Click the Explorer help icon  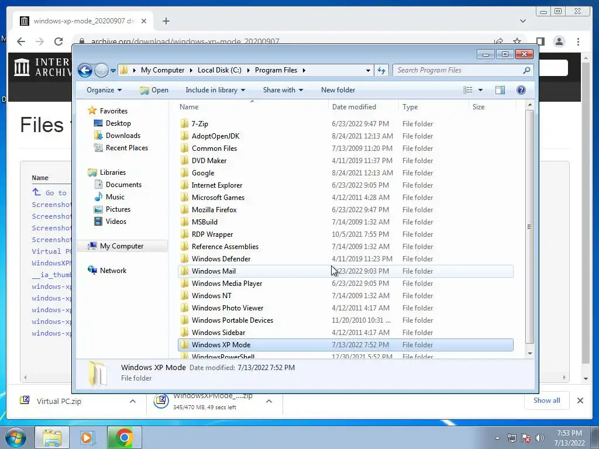521,90
